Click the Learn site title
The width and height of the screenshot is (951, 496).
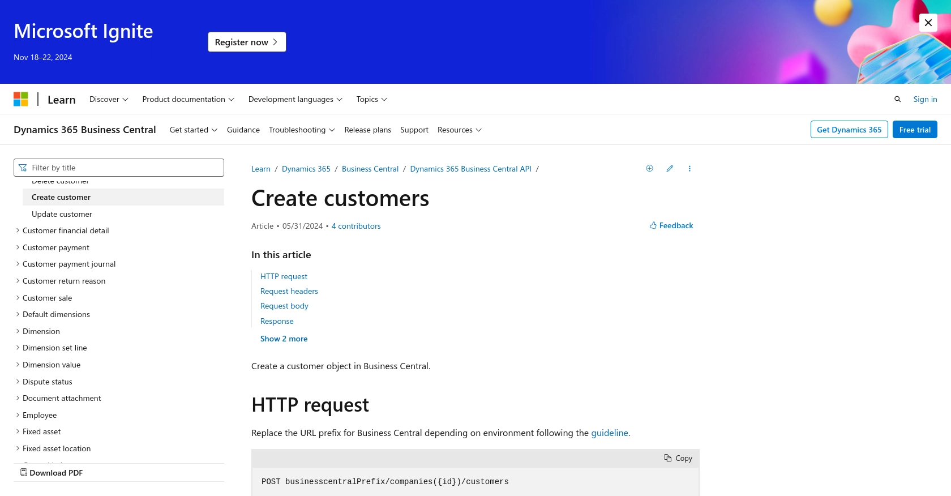[x=62, y=100]
